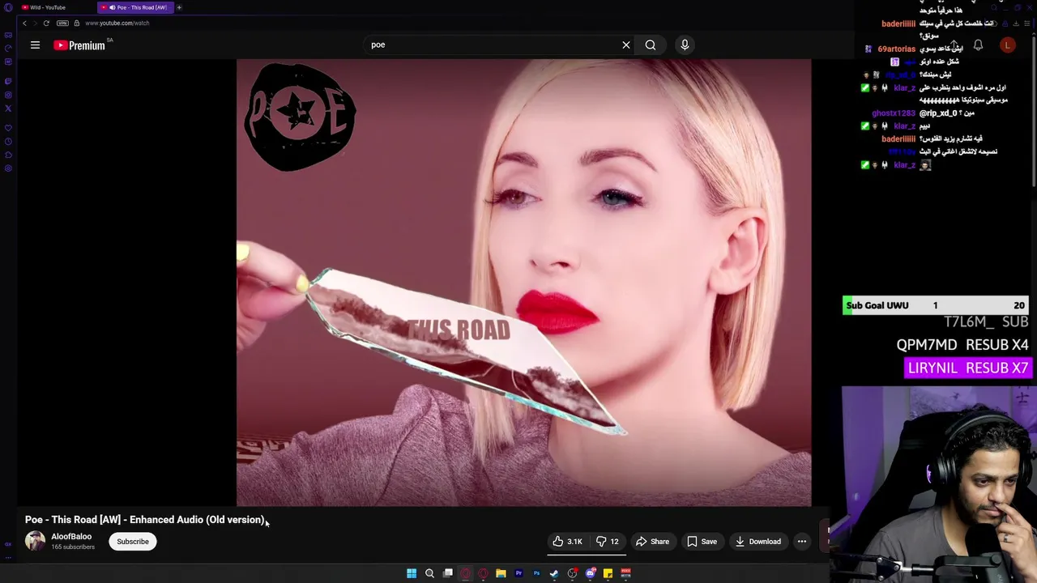The width and height of the screenshot is (1037, 583).
Task: Open bookmarks heart in Opera sidebar
Action: coord(8,128)
